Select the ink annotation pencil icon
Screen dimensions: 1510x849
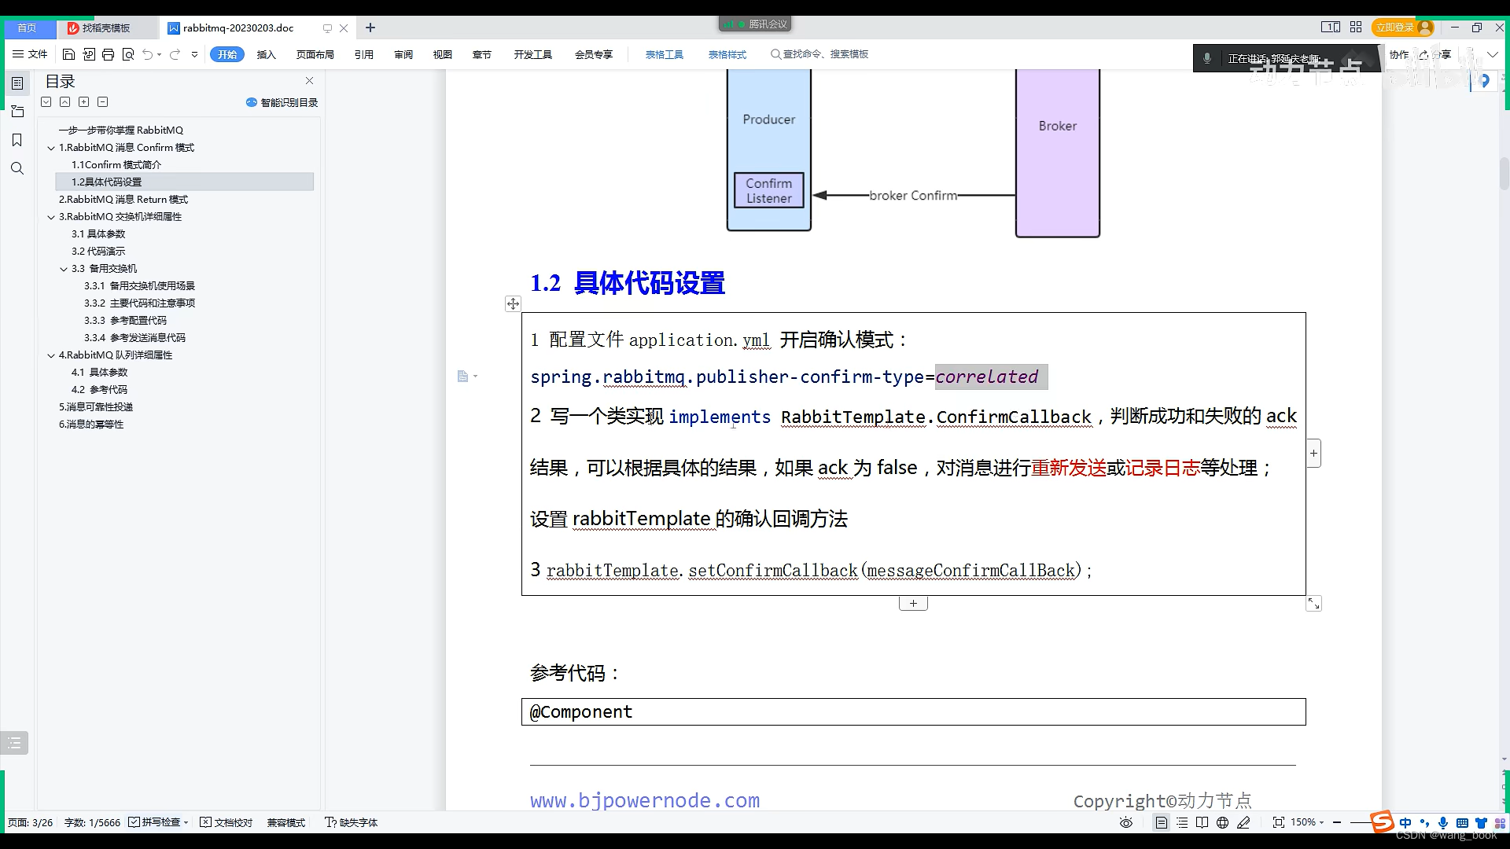(x=1244, y=822)
